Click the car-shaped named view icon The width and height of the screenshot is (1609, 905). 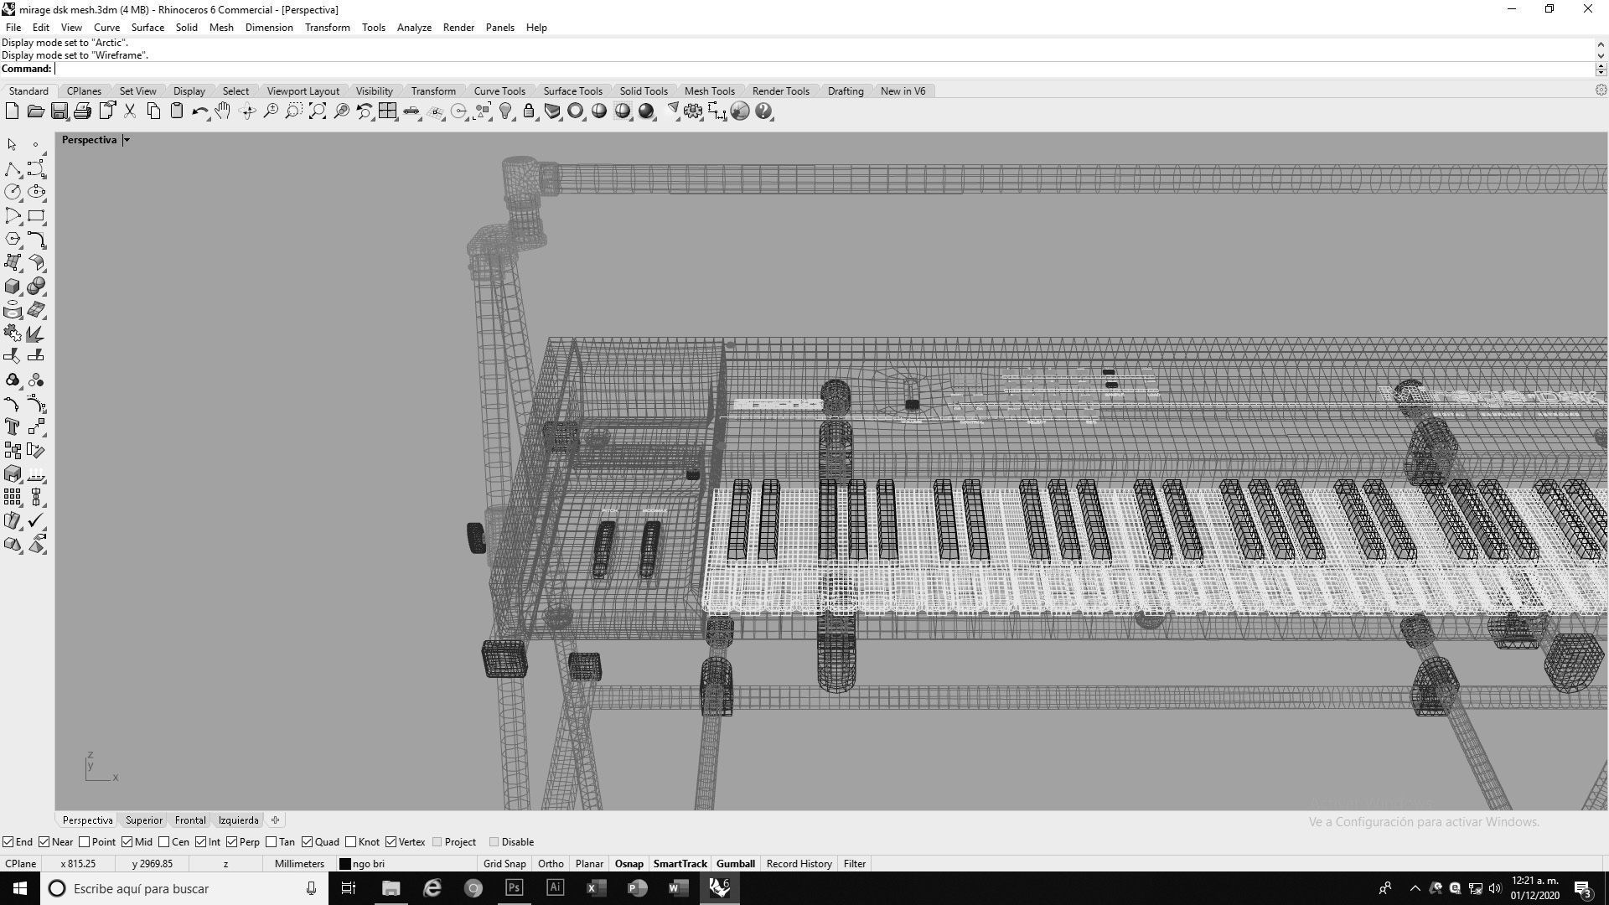click(411, 111)
